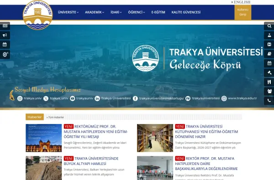Image resolution: width=274 pixels, height=180 pixels.
Task: Open the gear settings icon in the left sidebar
Action: (5, 54)
